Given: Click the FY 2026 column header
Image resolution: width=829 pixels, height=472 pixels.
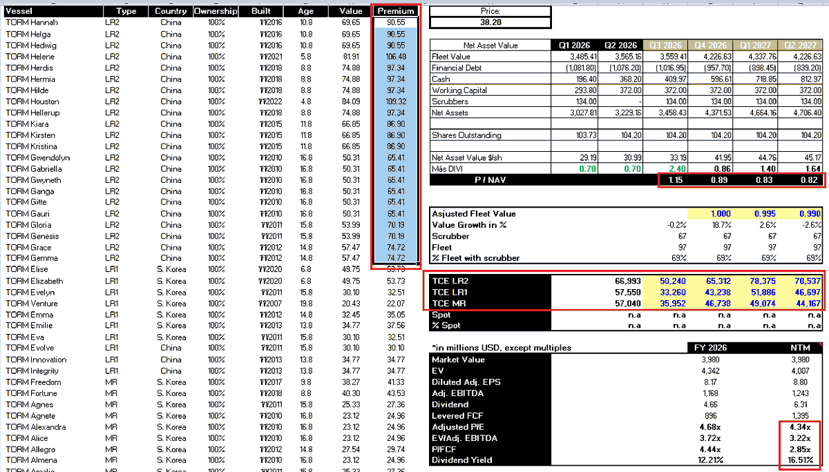Looking at the screenshot, I should click(x=712, y=348).
